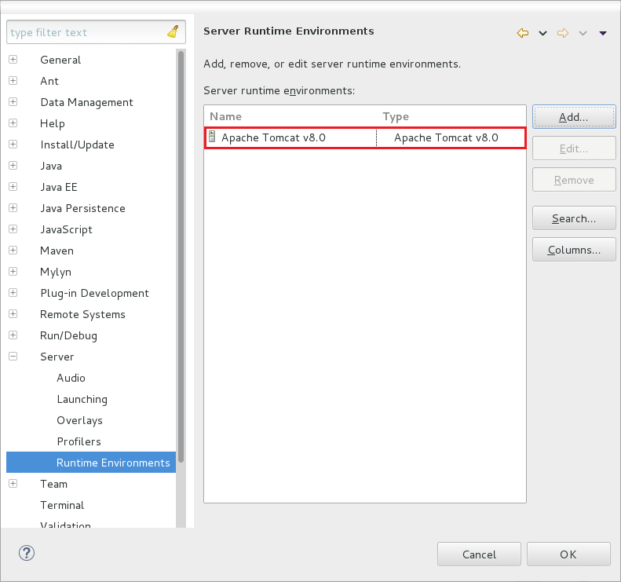Image resolution: width=621 pixels, height=582 pixels.
Task: Go forward with the yellow right arrow
Action: click(563, 33)
